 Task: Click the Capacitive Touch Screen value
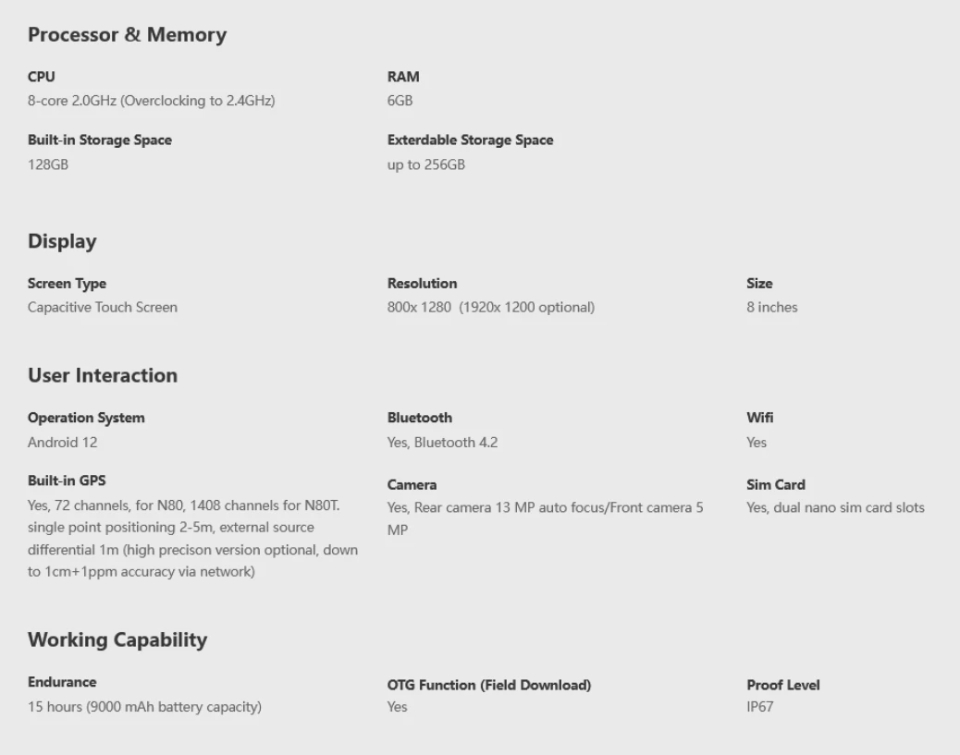click(102, 308)
